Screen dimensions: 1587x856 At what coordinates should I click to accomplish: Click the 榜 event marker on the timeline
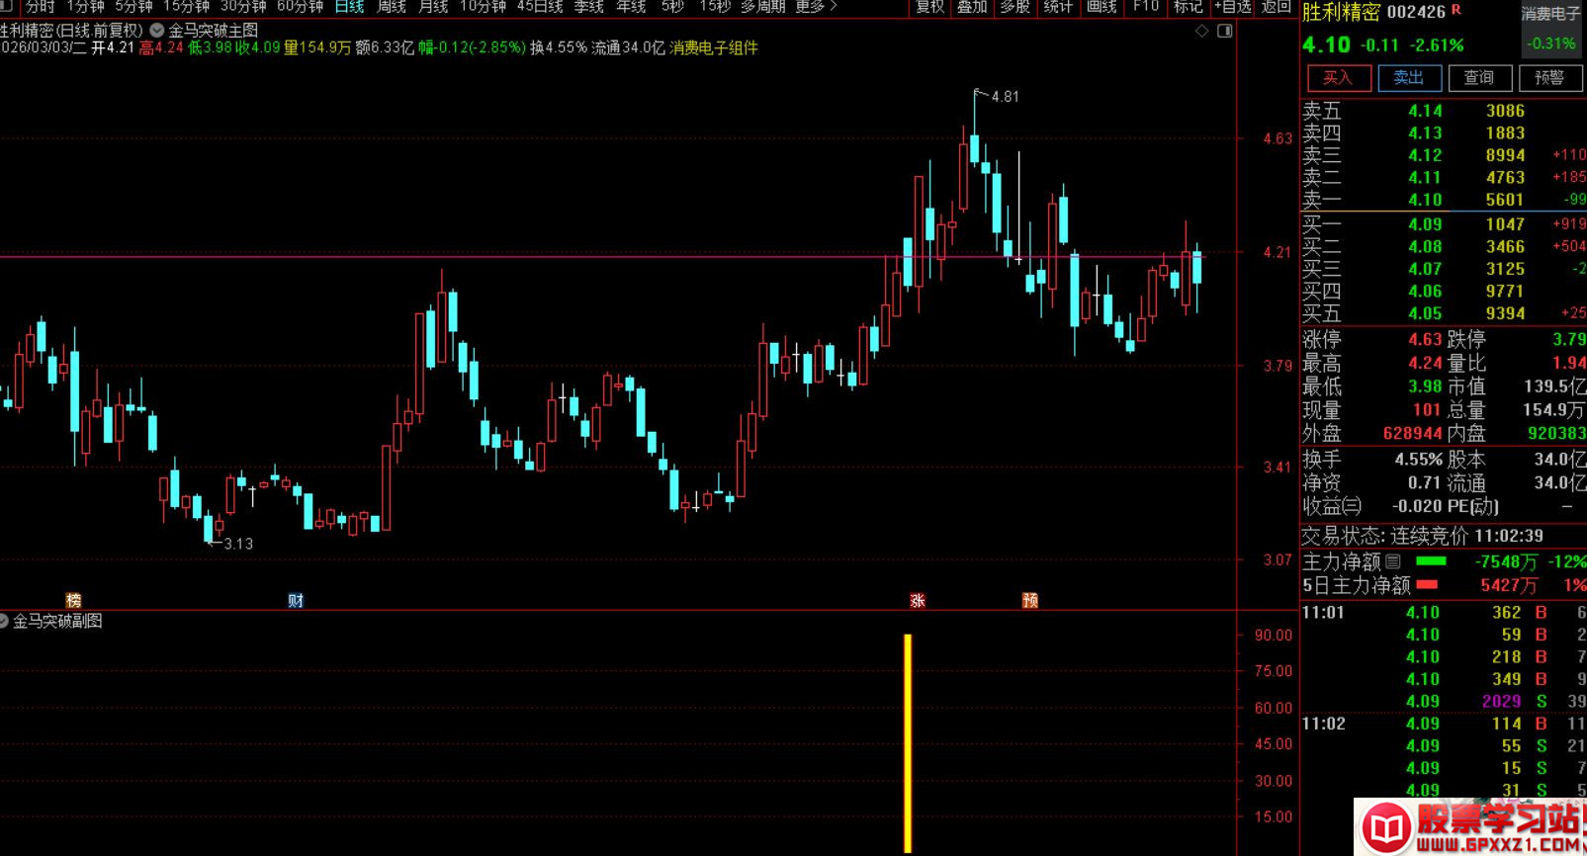point(73,600)
